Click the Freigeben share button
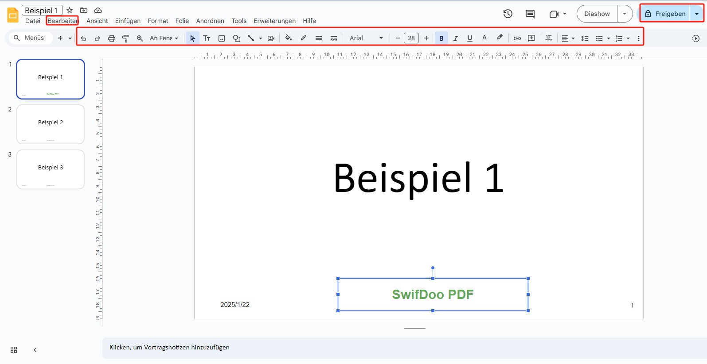Image resolution: width=707 pixels, height=364 pixels. [x=665, y=14]
